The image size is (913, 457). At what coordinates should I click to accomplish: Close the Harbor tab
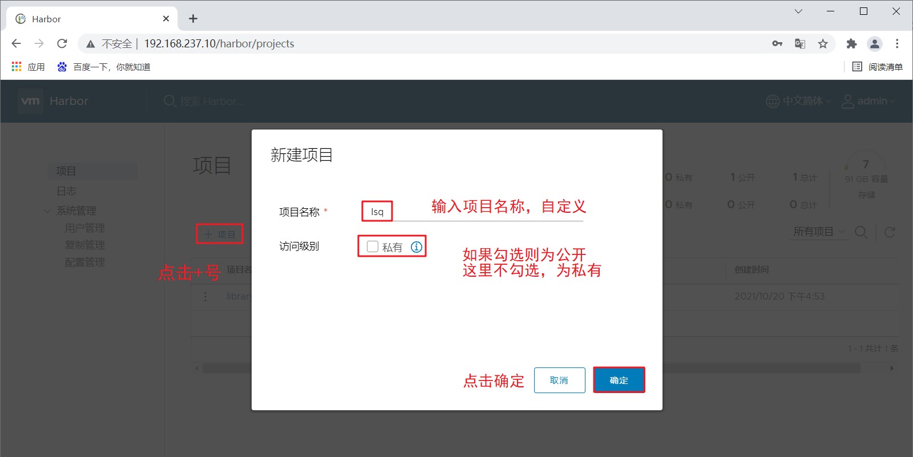pos(166,19)
